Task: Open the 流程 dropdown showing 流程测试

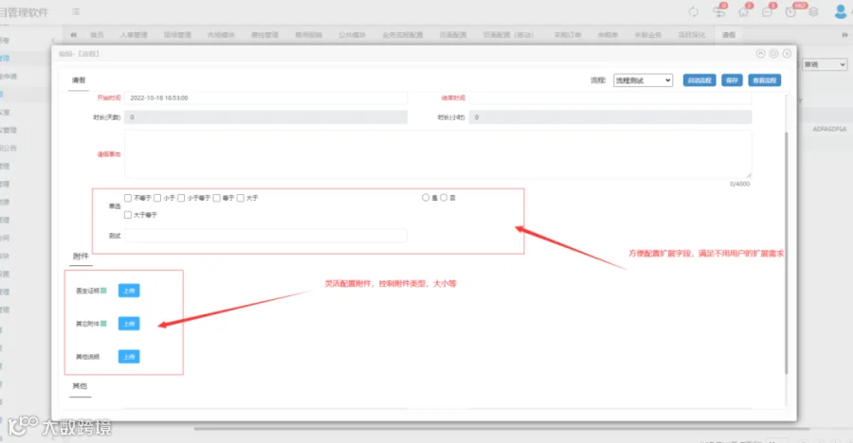Action: point(643,80)
